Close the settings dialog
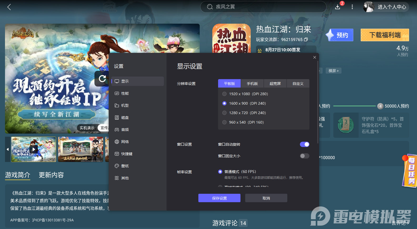 click(x=315, y=57)
